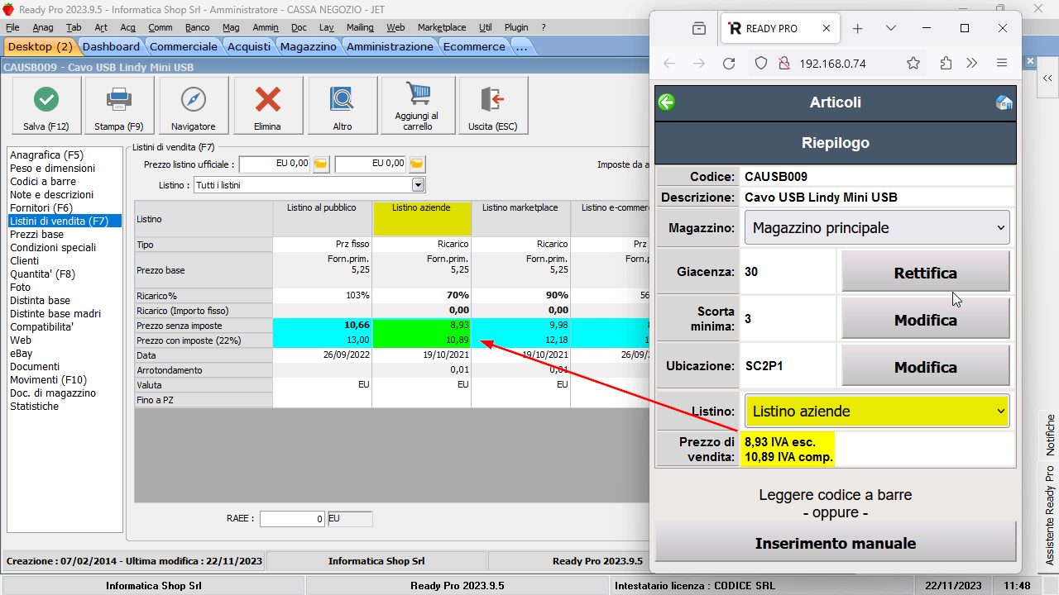Click the Uscita (ESC) exit button
Screen dimensions: 1059x595
pos(493,106)
